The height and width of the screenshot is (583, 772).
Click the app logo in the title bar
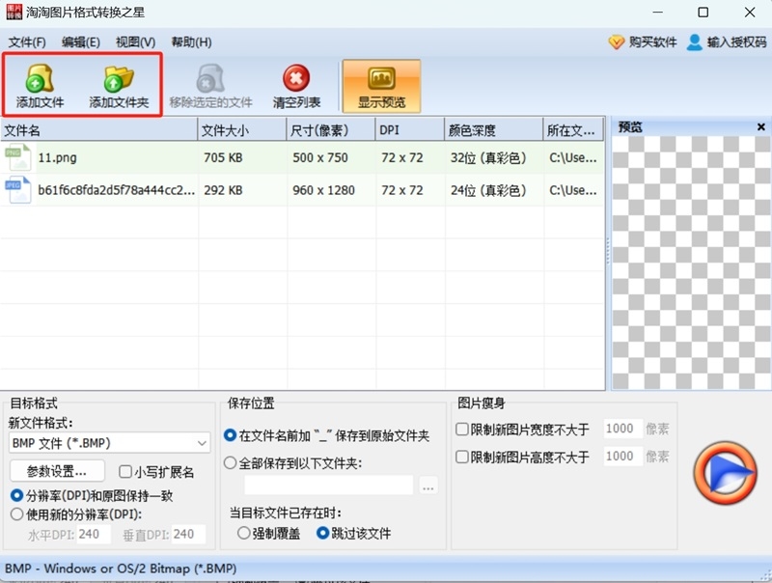[14, 12]
